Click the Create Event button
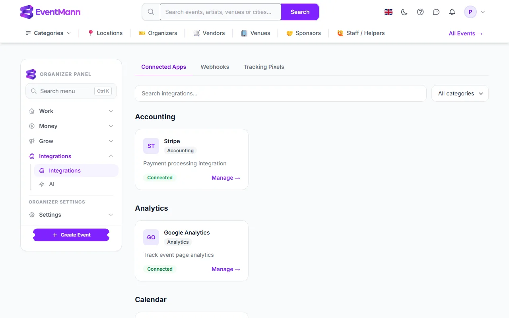 point(71,235)
